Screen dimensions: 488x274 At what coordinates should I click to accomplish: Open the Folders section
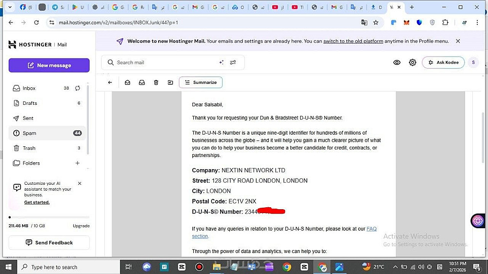click(31, 163)
